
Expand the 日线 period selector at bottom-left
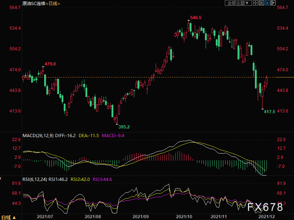[x=9, y=217]
